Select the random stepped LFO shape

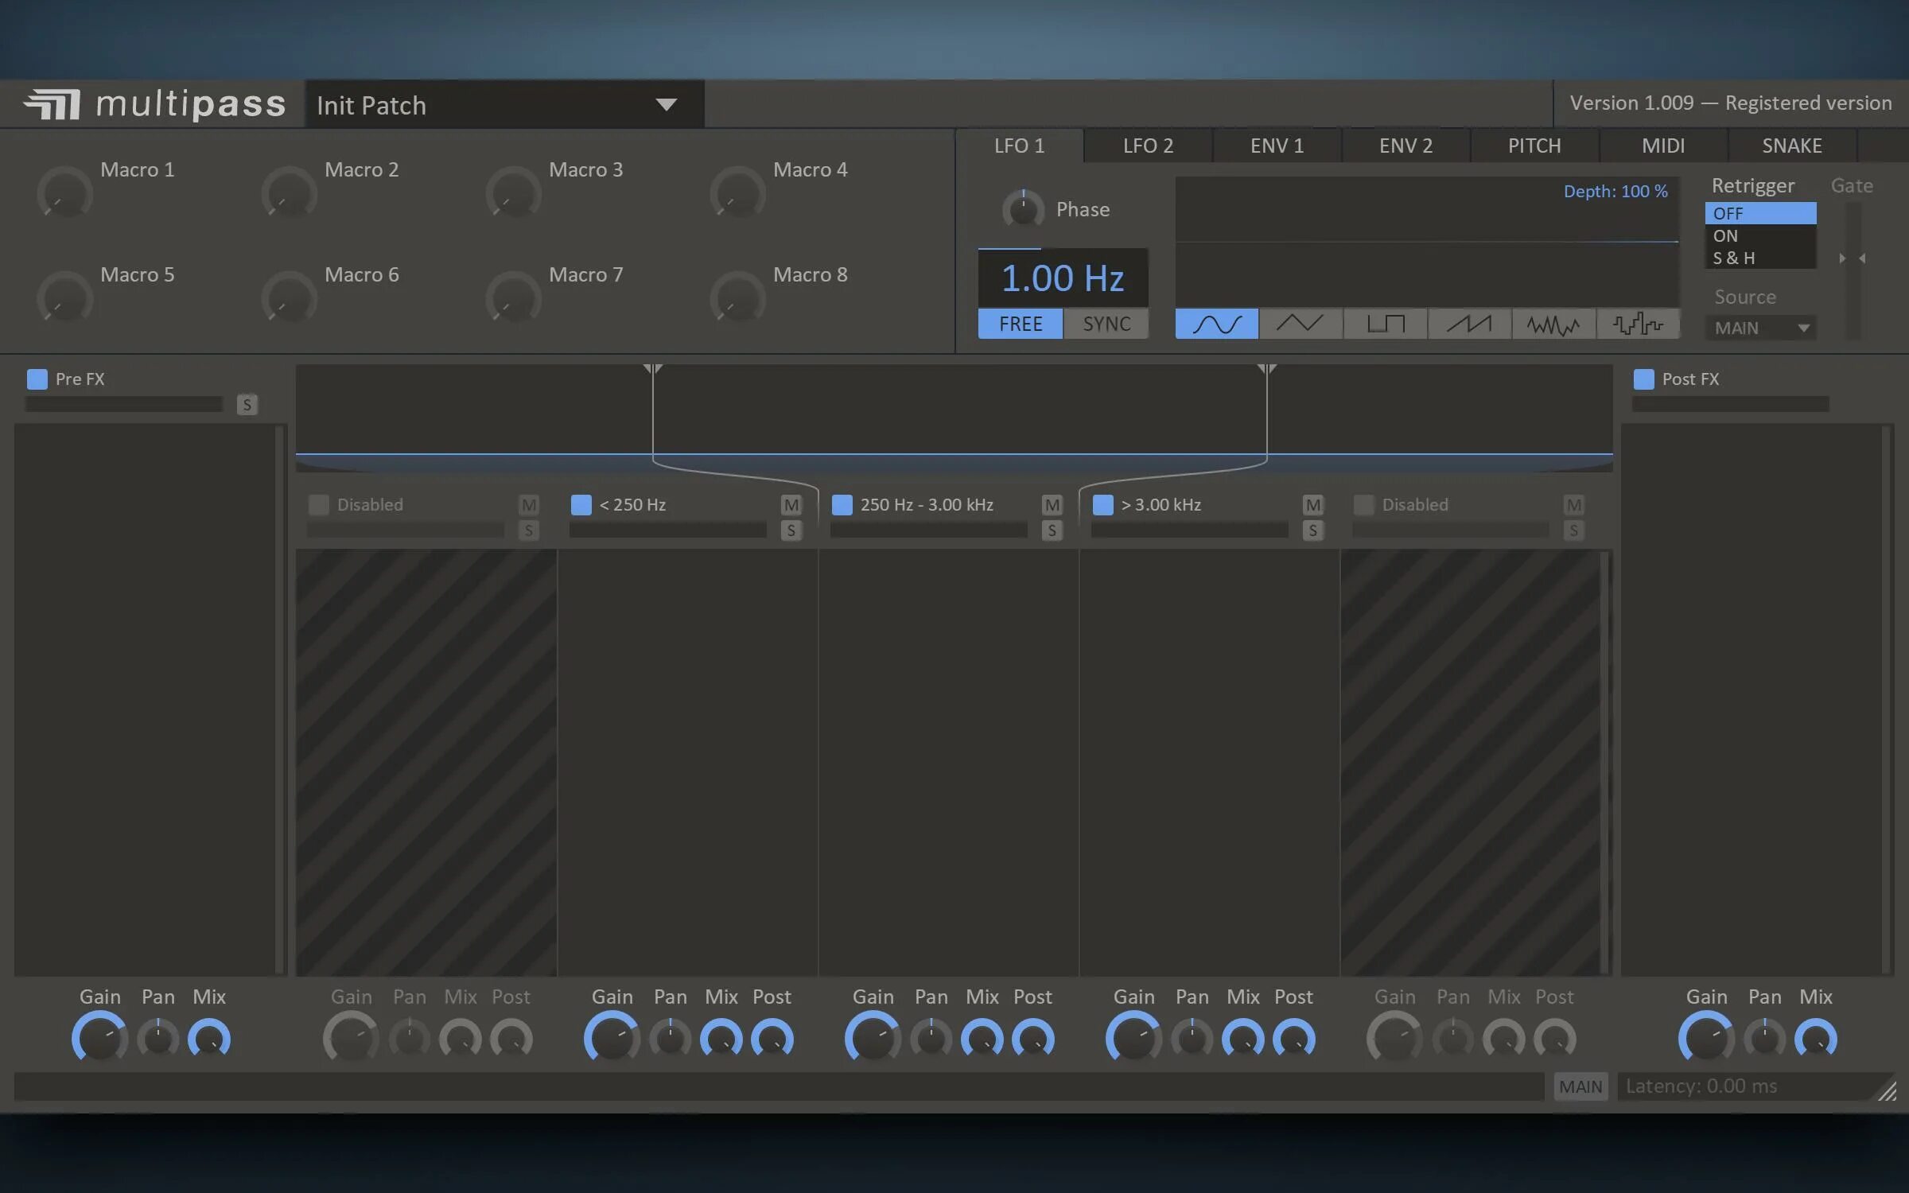1637,324
